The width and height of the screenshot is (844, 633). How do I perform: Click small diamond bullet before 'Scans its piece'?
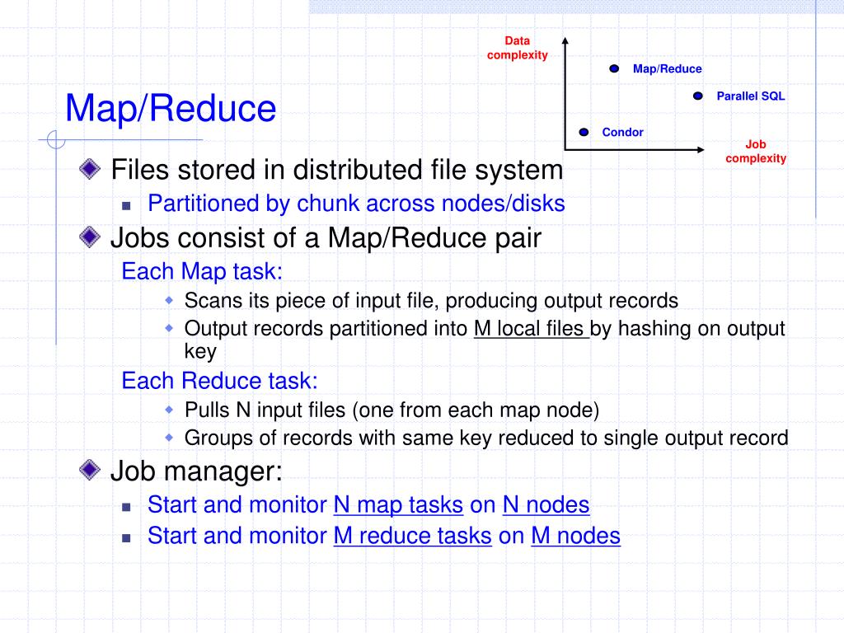coord(169,300)
